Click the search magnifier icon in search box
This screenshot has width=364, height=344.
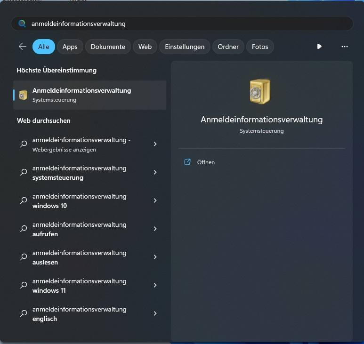click(x=22, y=24)
